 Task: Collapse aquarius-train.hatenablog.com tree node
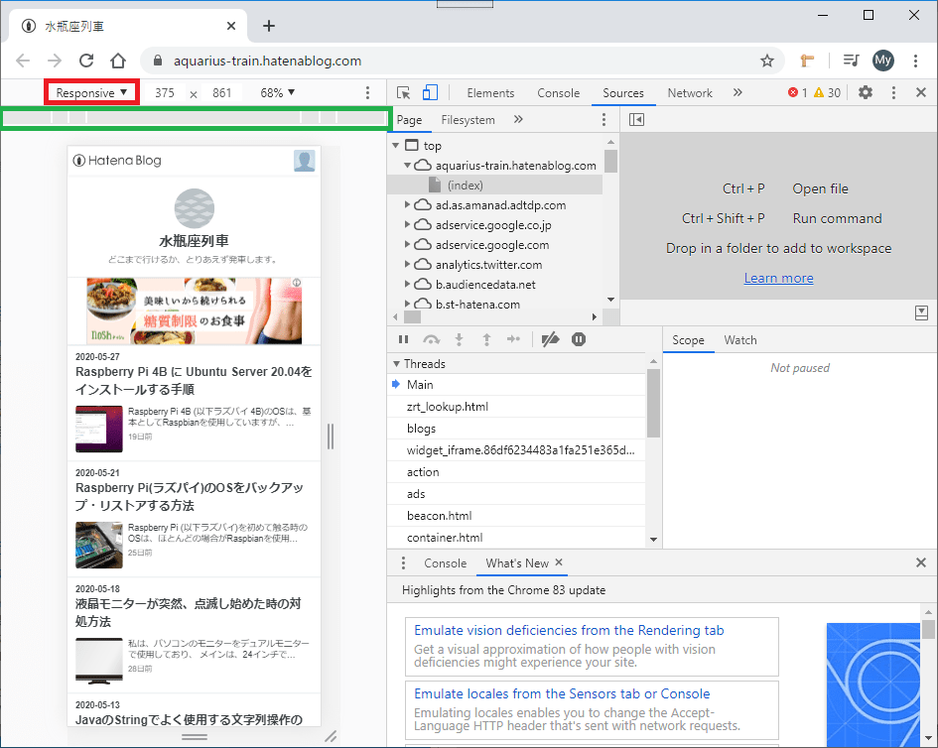(407, 165)
